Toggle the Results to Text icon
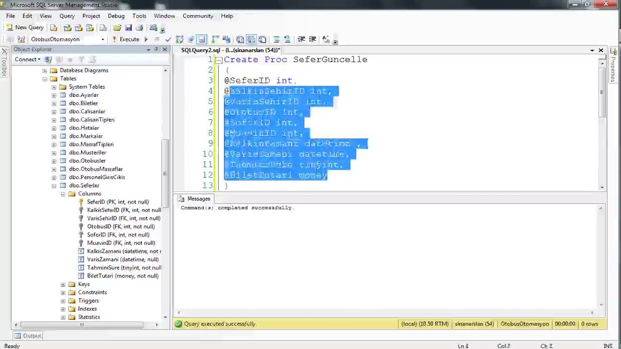621x349 pixels. click(240, 39)
